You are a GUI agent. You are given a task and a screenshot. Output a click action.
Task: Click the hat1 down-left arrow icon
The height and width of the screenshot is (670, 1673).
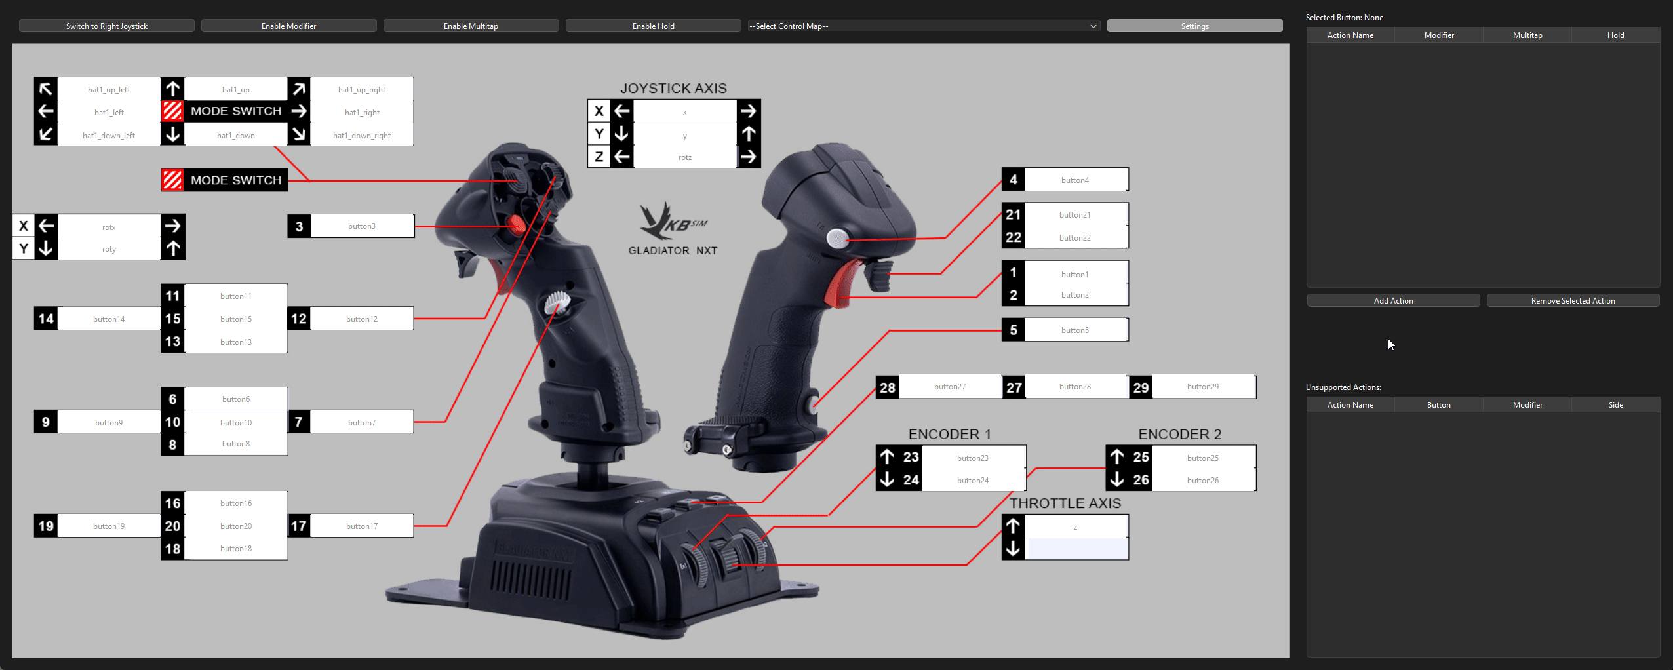pyautogui.click(x=46, y=134)
